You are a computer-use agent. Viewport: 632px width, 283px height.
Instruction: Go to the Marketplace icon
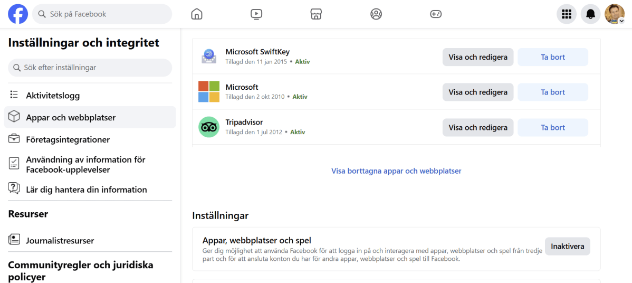click(316, 14)
